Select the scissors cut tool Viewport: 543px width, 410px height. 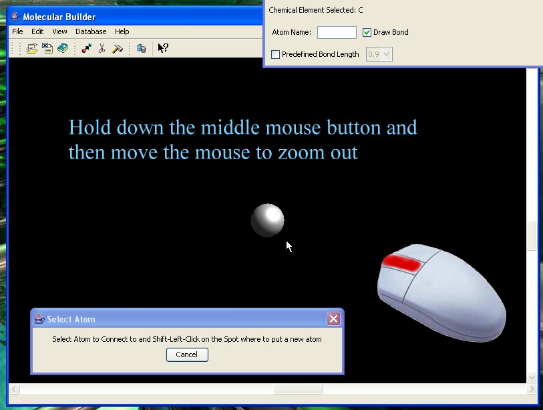(102, 48)
